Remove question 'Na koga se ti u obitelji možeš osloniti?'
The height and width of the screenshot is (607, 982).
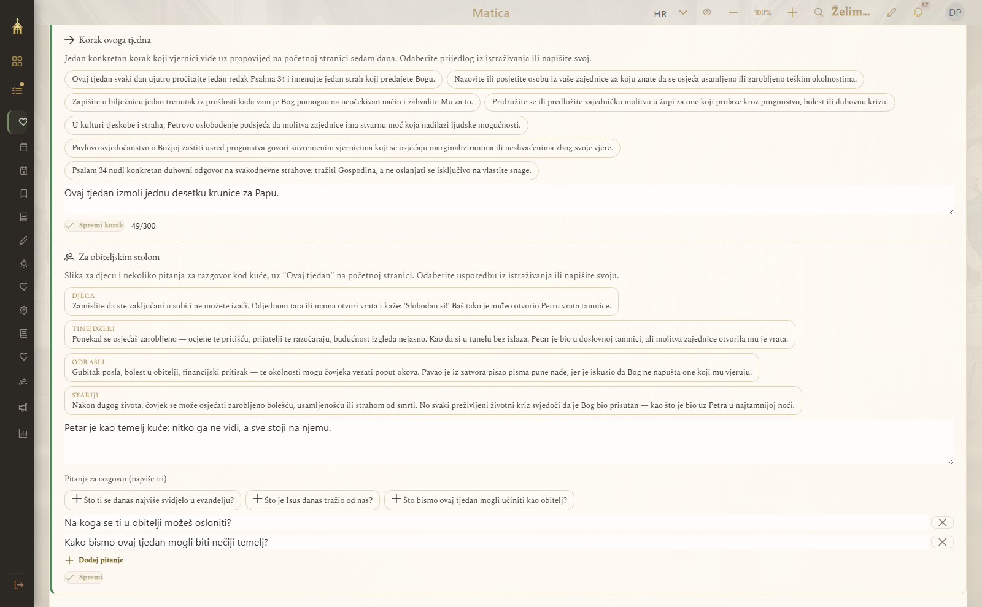pos(942,522)
